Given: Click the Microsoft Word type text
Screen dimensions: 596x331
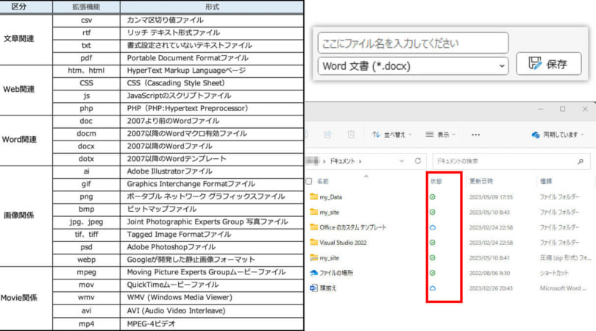Looking at the screenshot, I should (563, 288).
